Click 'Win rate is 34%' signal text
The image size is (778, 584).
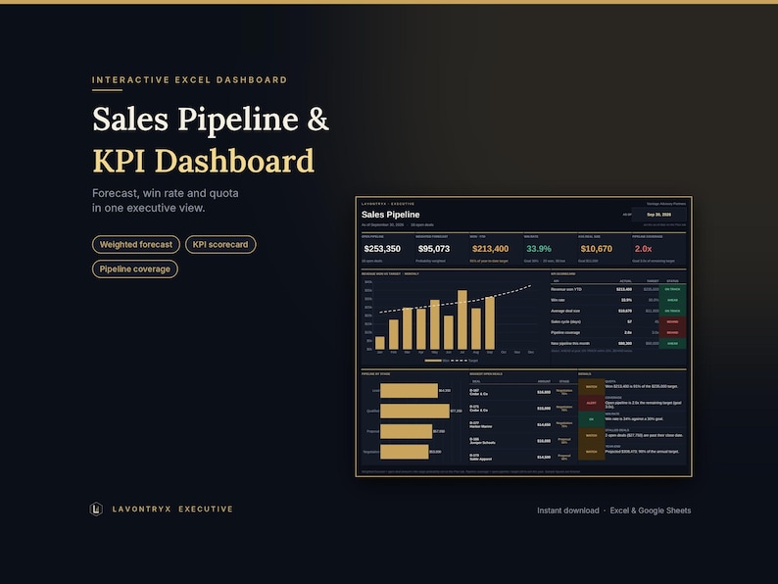click(634, 419)
